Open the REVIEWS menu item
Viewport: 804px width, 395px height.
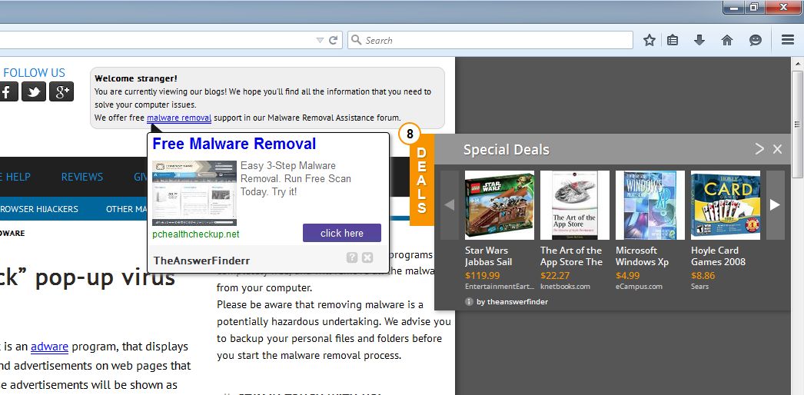[82, 177]
